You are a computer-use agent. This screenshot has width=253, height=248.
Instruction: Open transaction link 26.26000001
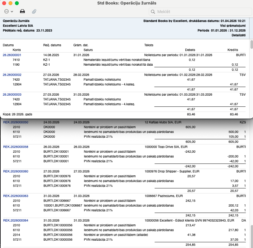(x=12, y=55)
